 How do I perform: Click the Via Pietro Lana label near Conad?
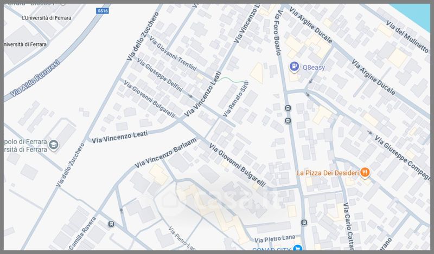[x=275, y=239]
